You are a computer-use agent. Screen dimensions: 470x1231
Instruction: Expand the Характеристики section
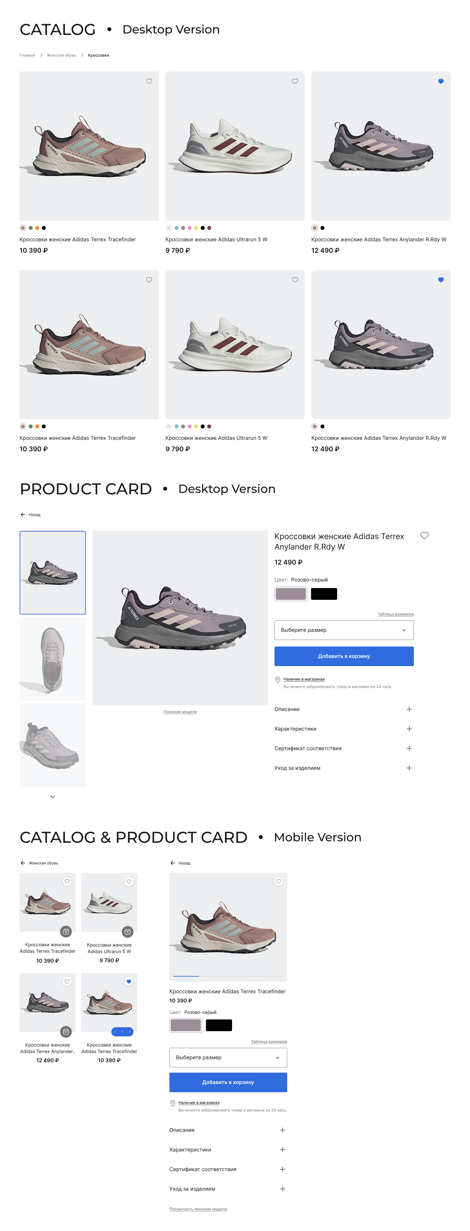tap(409, 729)
